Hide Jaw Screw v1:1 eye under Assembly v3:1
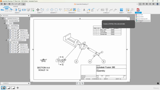The width and height of the screenshot is (160, 90). pyautogui.click(x=13, y=35)
